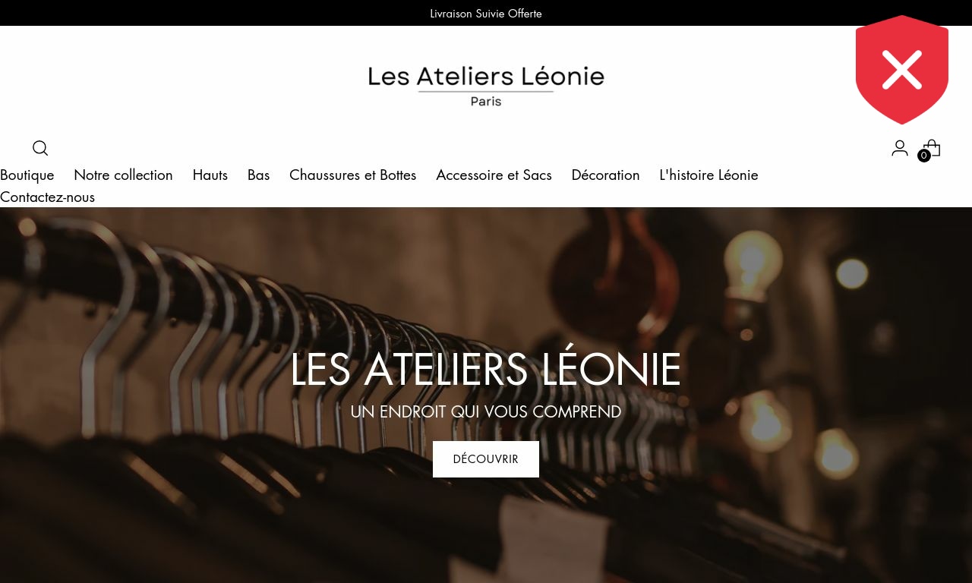Open the shopping bag cart icon

[x=932, y=147]
